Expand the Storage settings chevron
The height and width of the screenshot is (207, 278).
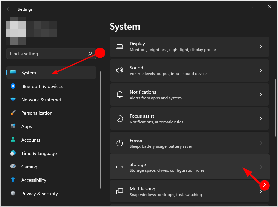(261, 167)
